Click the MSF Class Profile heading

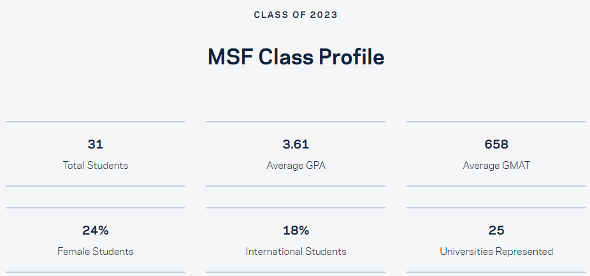296,57
